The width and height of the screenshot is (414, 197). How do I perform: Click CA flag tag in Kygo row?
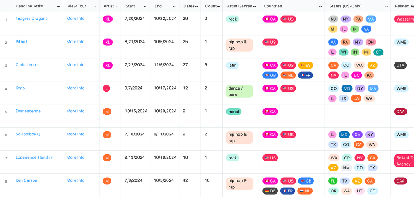coord(270,88)
